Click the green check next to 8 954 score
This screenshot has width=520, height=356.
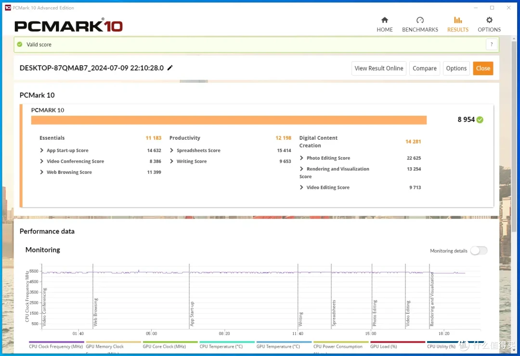coord(480,120)
